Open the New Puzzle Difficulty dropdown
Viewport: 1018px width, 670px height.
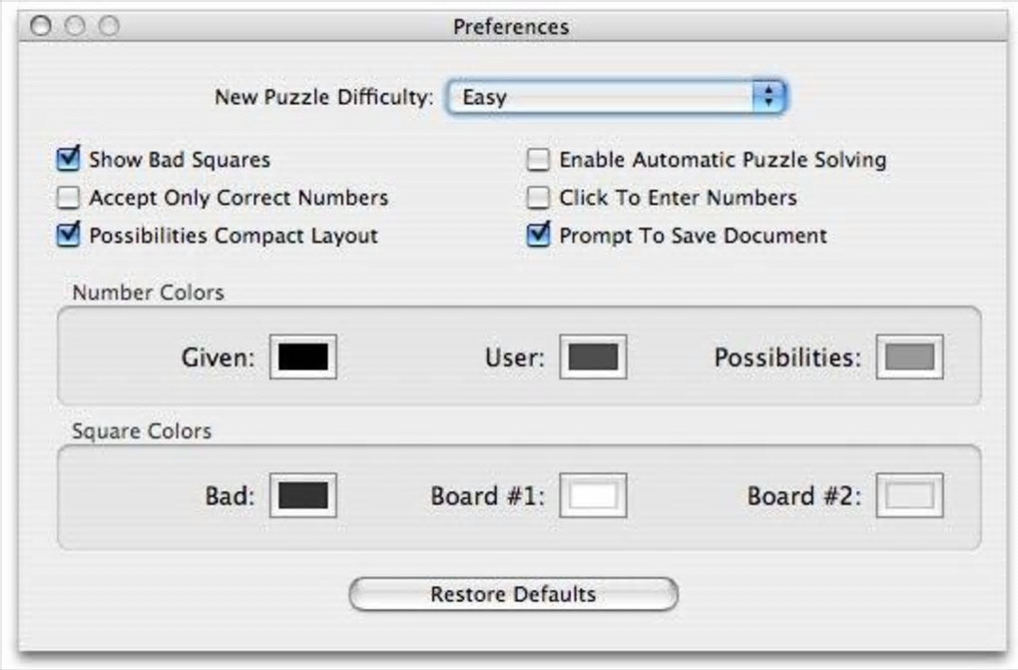[x=616, y=97]
